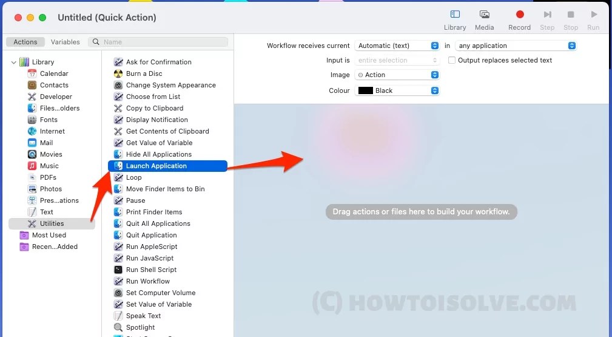612x337 pixels.
Task: Select the Movies library category
Action: coord(51,154)
